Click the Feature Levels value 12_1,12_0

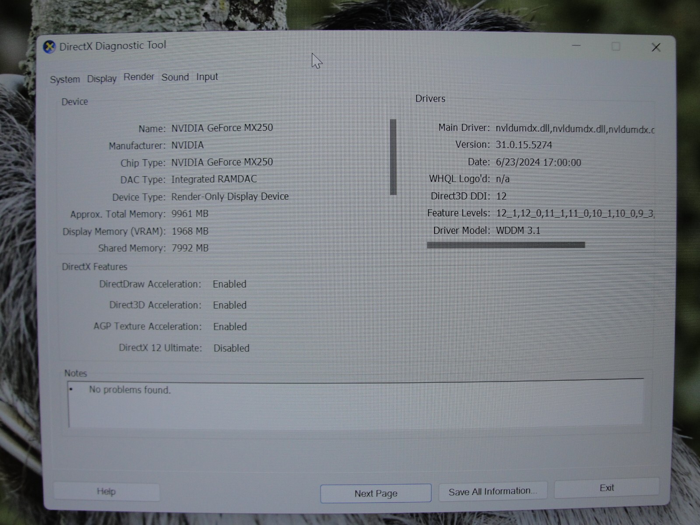pos(575,213)
